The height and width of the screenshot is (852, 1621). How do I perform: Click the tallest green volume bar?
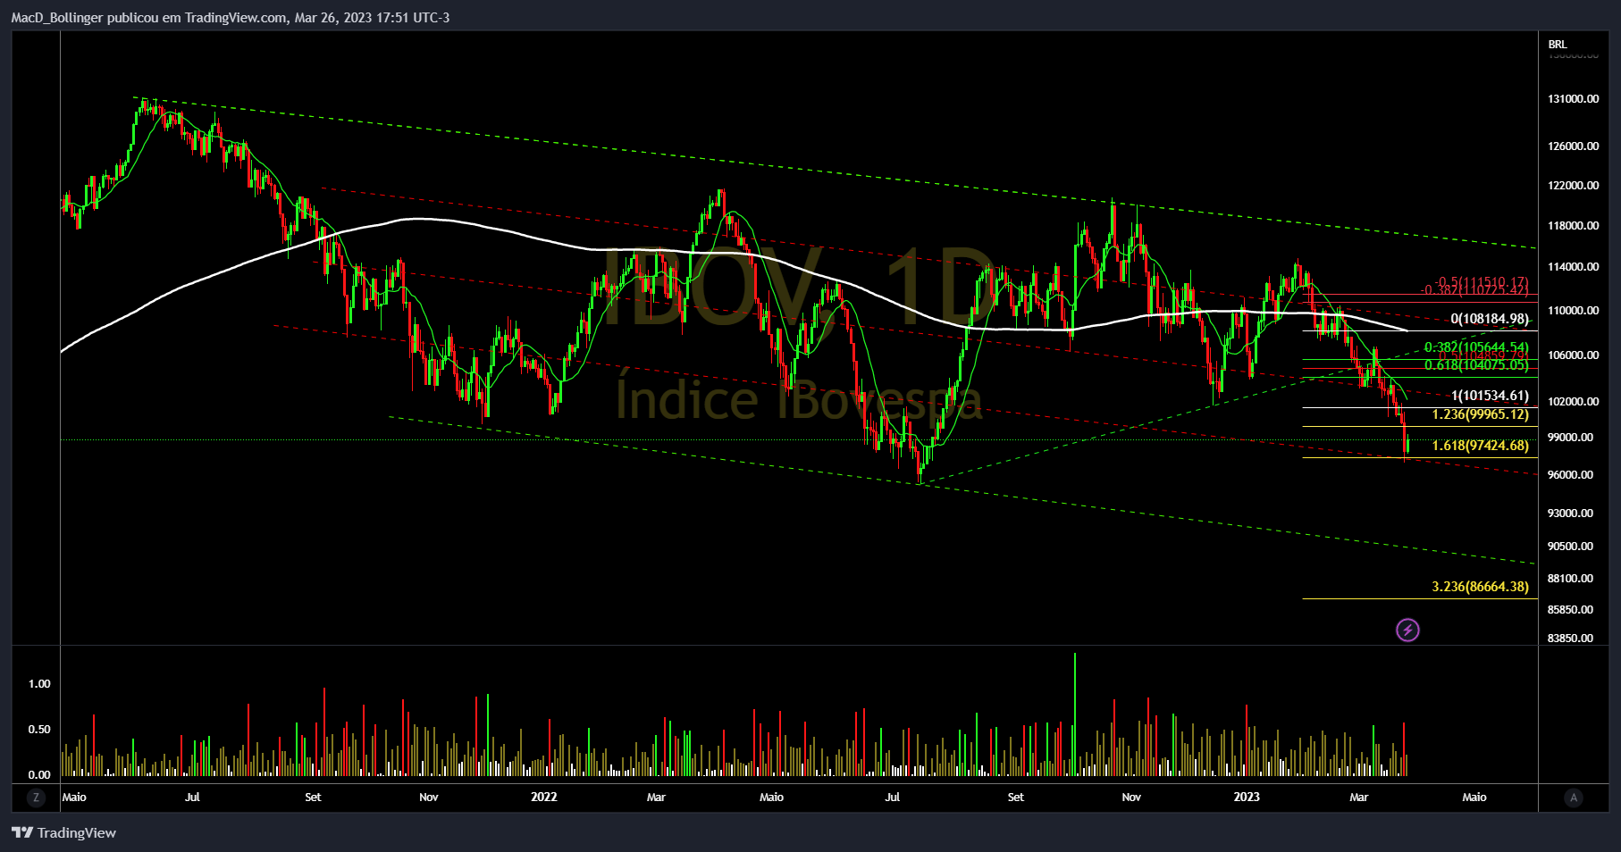pyautogui.click(x=1074, y=714)
